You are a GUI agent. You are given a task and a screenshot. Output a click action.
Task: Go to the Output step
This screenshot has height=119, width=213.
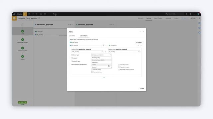tap(23, 57)
